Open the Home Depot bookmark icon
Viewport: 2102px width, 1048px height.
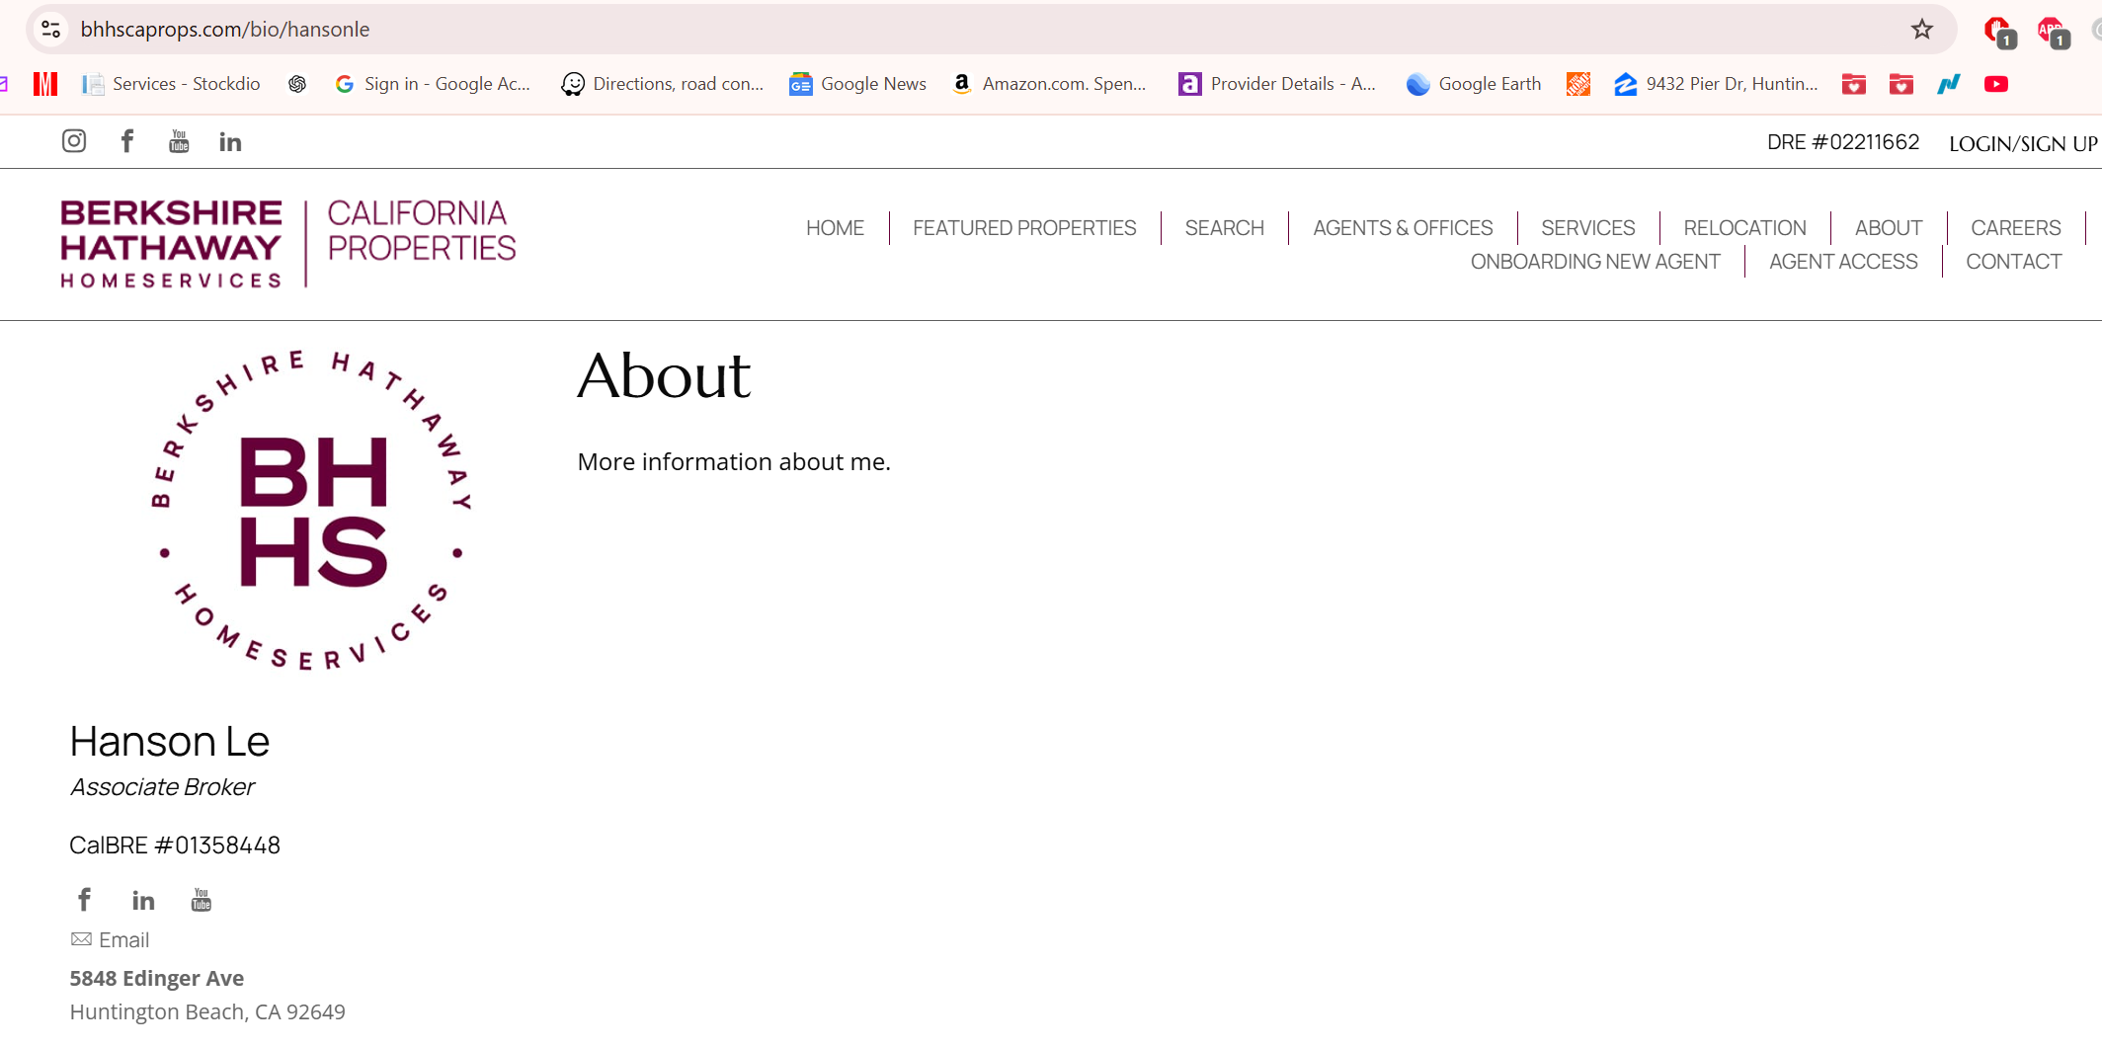point(1576,84)
